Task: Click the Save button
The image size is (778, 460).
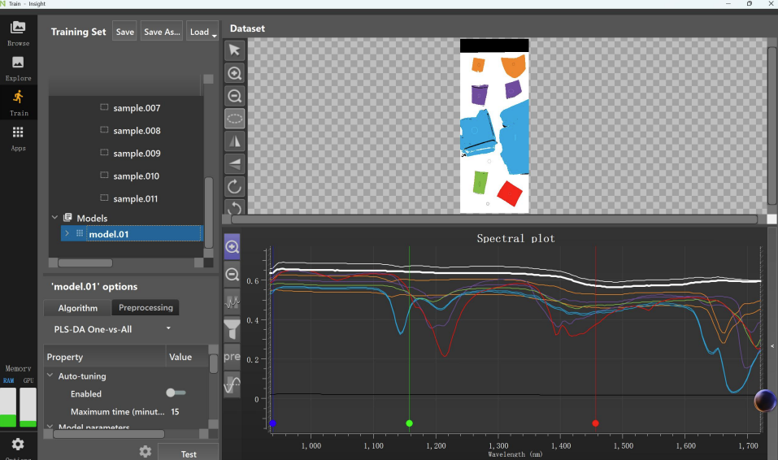Action: click(x=124, y=31)
